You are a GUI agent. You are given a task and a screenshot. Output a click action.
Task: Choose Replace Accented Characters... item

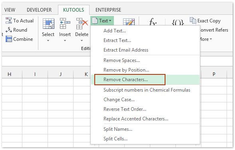[145, 119]
